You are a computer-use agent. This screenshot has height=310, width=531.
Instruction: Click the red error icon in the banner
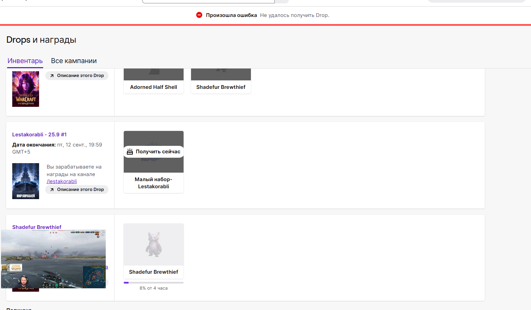pyautogui.click(x=199, y=15)
